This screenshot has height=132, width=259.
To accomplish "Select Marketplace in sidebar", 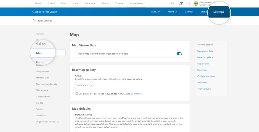I will [42, 90].
